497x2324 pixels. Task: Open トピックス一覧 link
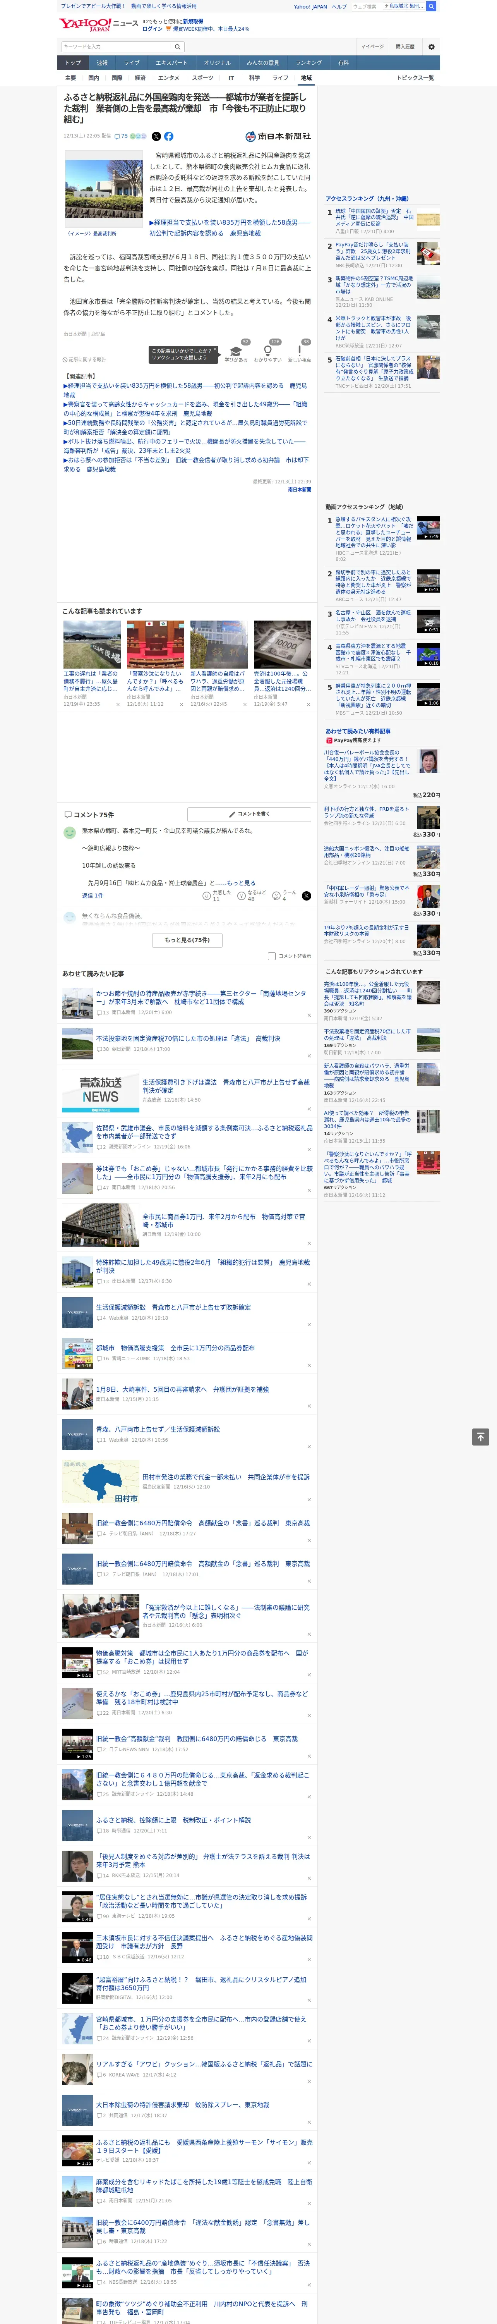point(415,77)
